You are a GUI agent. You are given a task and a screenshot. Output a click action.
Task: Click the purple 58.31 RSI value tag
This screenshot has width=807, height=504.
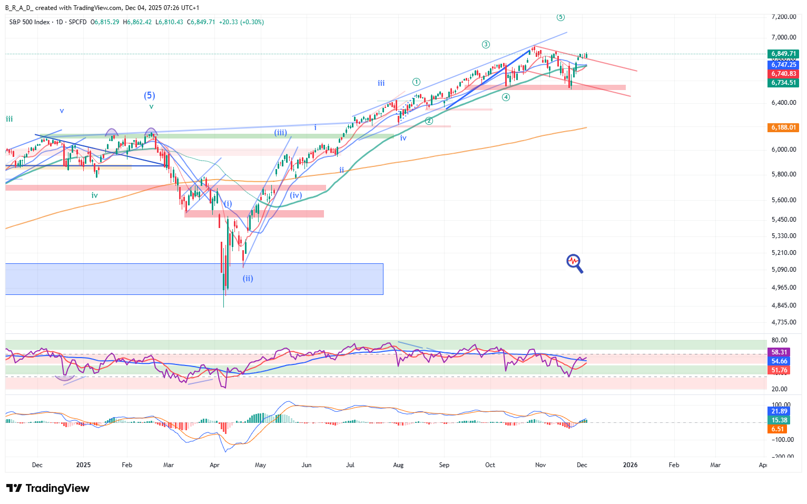779,352
